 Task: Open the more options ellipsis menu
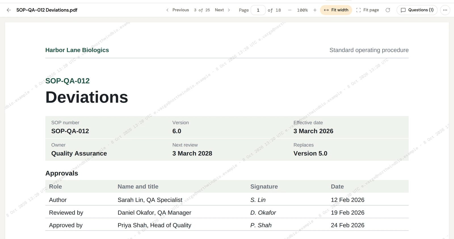pos(445,10)
